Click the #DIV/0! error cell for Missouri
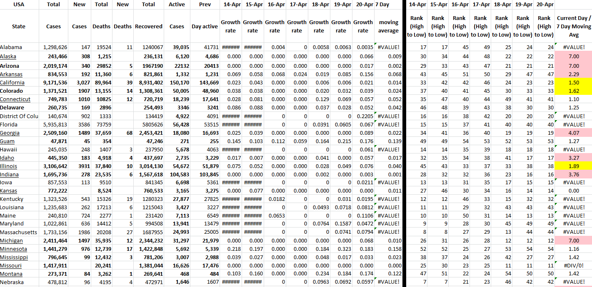 [574, 265]
